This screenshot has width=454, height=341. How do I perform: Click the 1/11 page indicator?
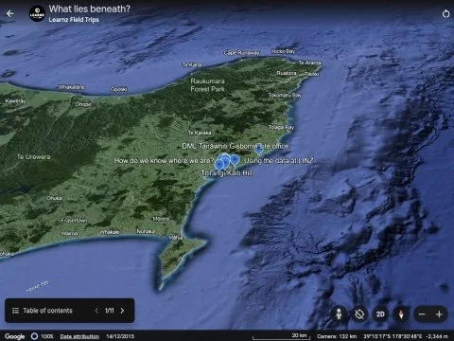click(110, 311)
